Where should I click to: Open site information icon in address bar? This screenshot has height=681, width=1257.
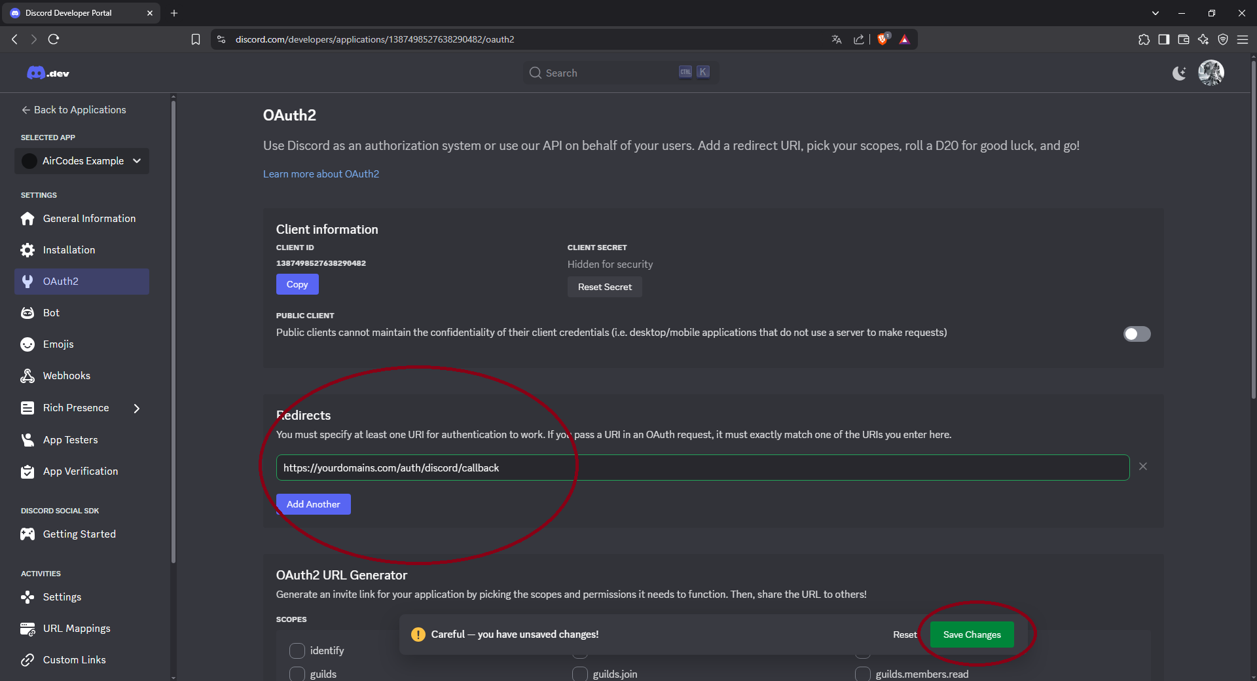221,39
